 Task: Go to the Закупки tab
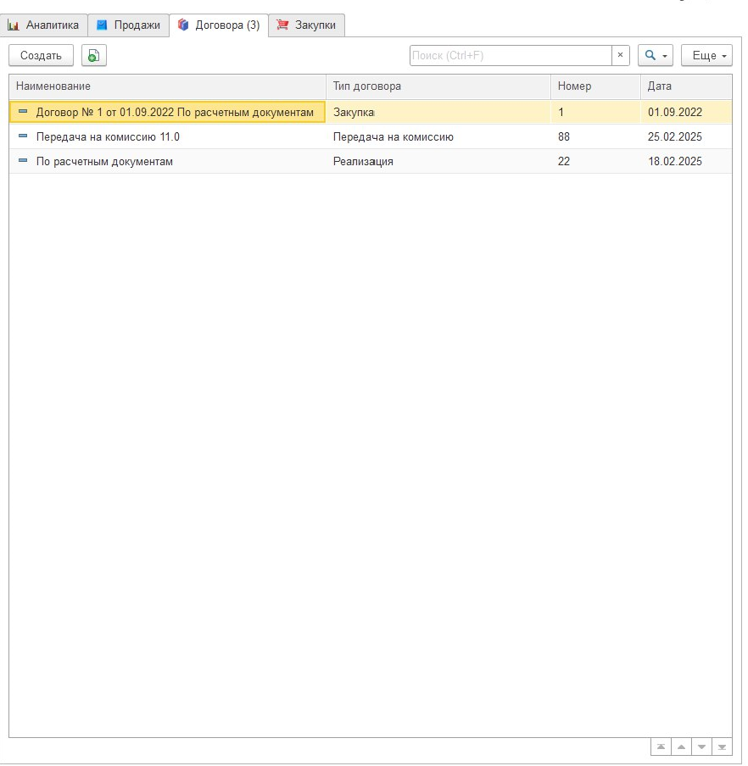306,25
